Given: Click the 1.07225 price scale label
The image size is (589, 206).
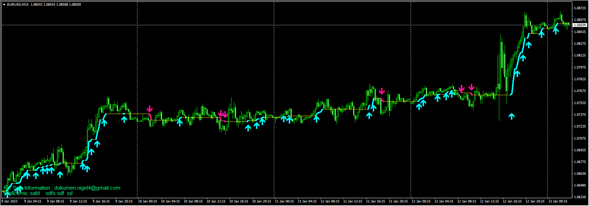Looking at the screenshot, I should pyautogui.click(x=580, y=126).
